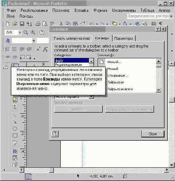Switch to the Панели инструментов tab
This screenshot has height=181, width=175.
coord(72,39)
